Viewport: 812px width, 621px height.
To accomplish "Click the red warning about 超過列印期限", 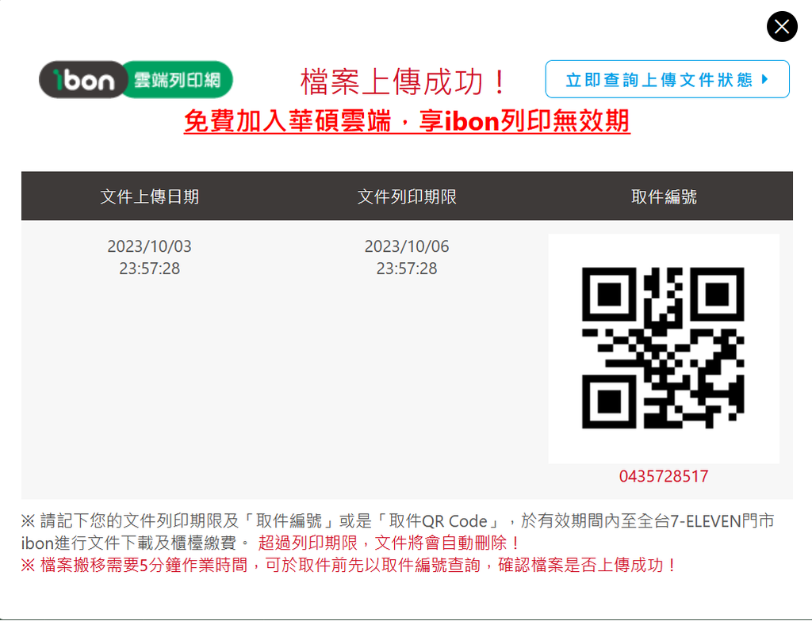I will tap(389, 543).
